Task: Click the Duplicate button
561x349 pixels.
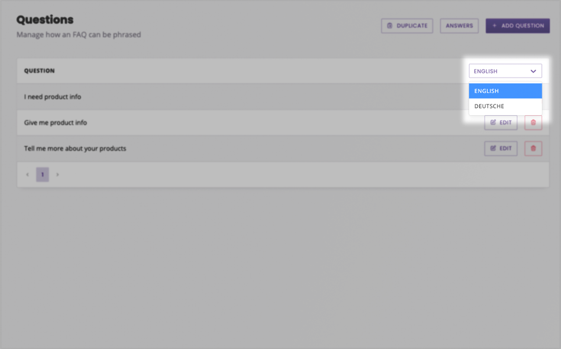Action: [407, 26]
